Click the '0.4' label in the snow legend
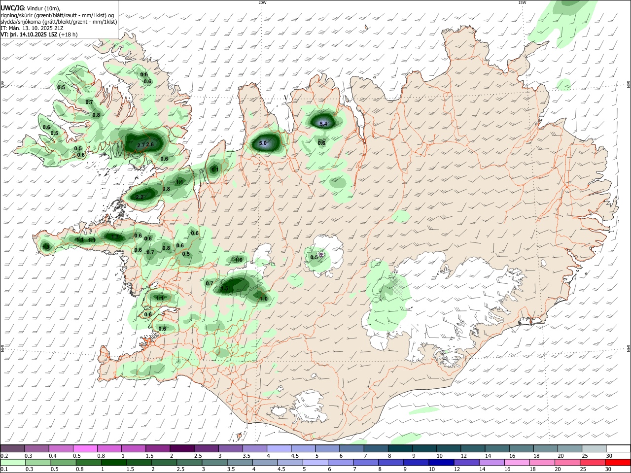 pyautogui.click(x=53, y=456)
